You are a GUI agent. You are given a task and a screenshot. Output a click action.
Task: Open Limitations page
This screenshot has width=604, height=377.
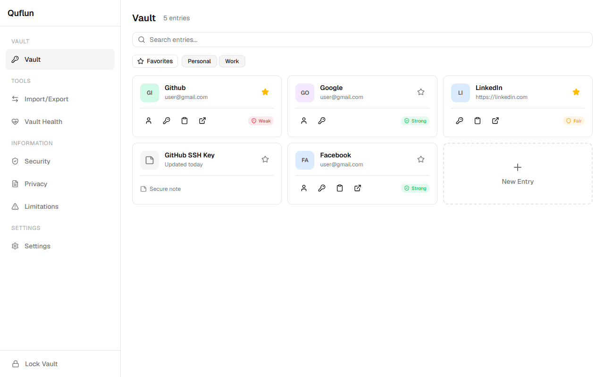(60, 206)
